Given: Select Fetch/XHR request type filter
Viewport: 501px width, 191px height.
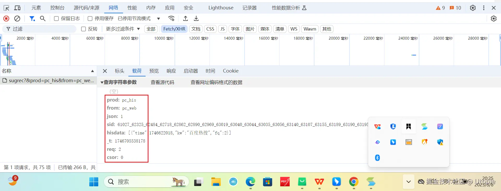Looking at the screenshot, I should [x=174, y=29].
